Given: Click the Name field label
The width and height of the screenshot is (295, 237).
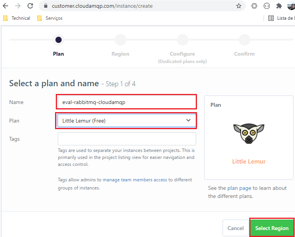Looking at the screenshot, I should (x=16, y=102).
